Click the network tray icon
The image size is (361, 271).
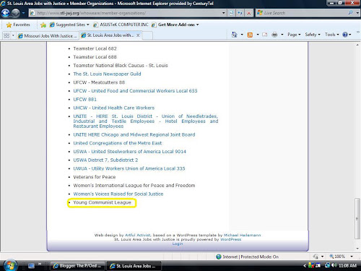point(327,265)
